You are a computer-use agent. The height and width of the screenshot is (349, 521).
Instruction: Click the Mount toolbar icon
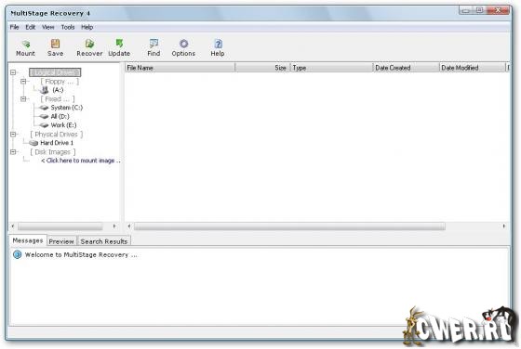point(26,44)
